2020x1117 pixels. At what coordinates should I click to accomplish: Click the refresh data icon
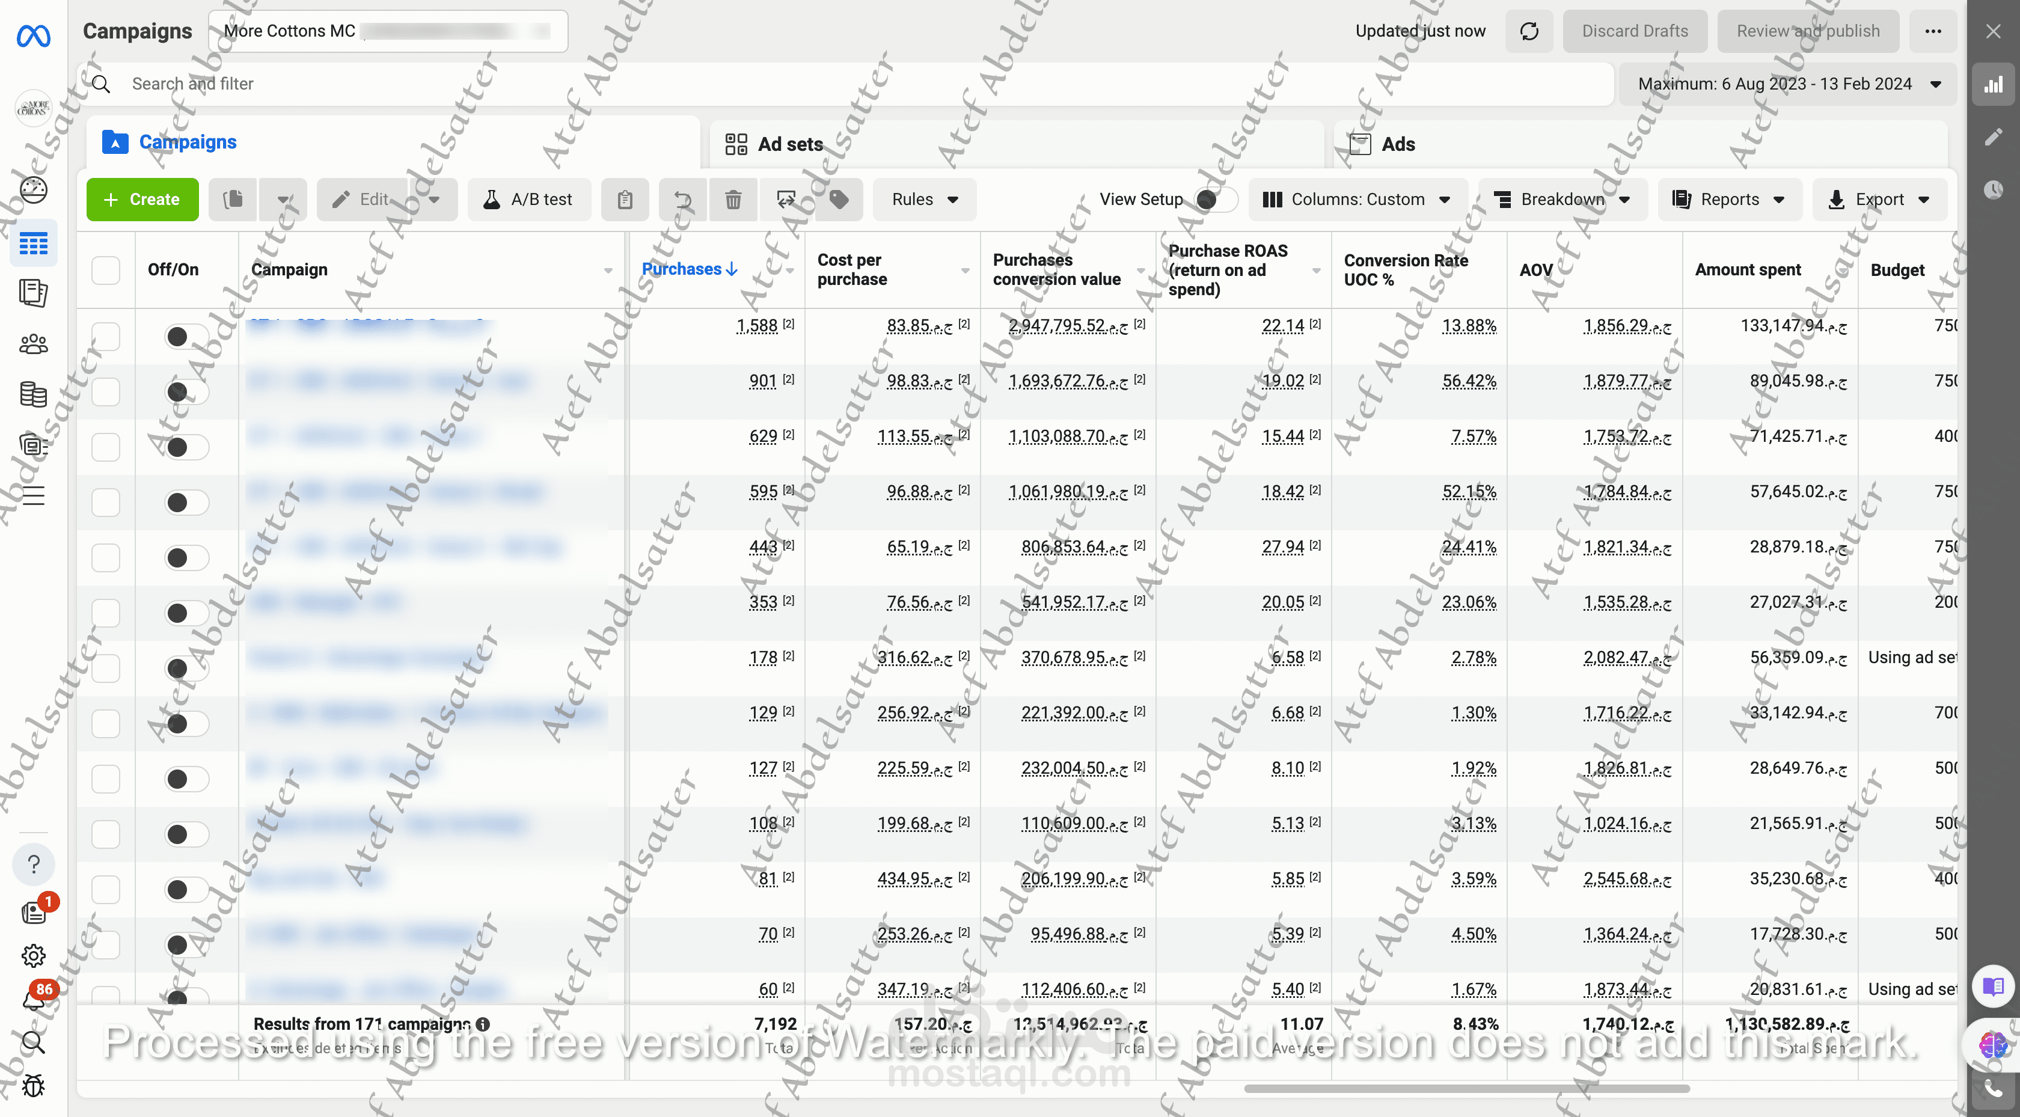pyautogui.click(x=1528, y=31)
